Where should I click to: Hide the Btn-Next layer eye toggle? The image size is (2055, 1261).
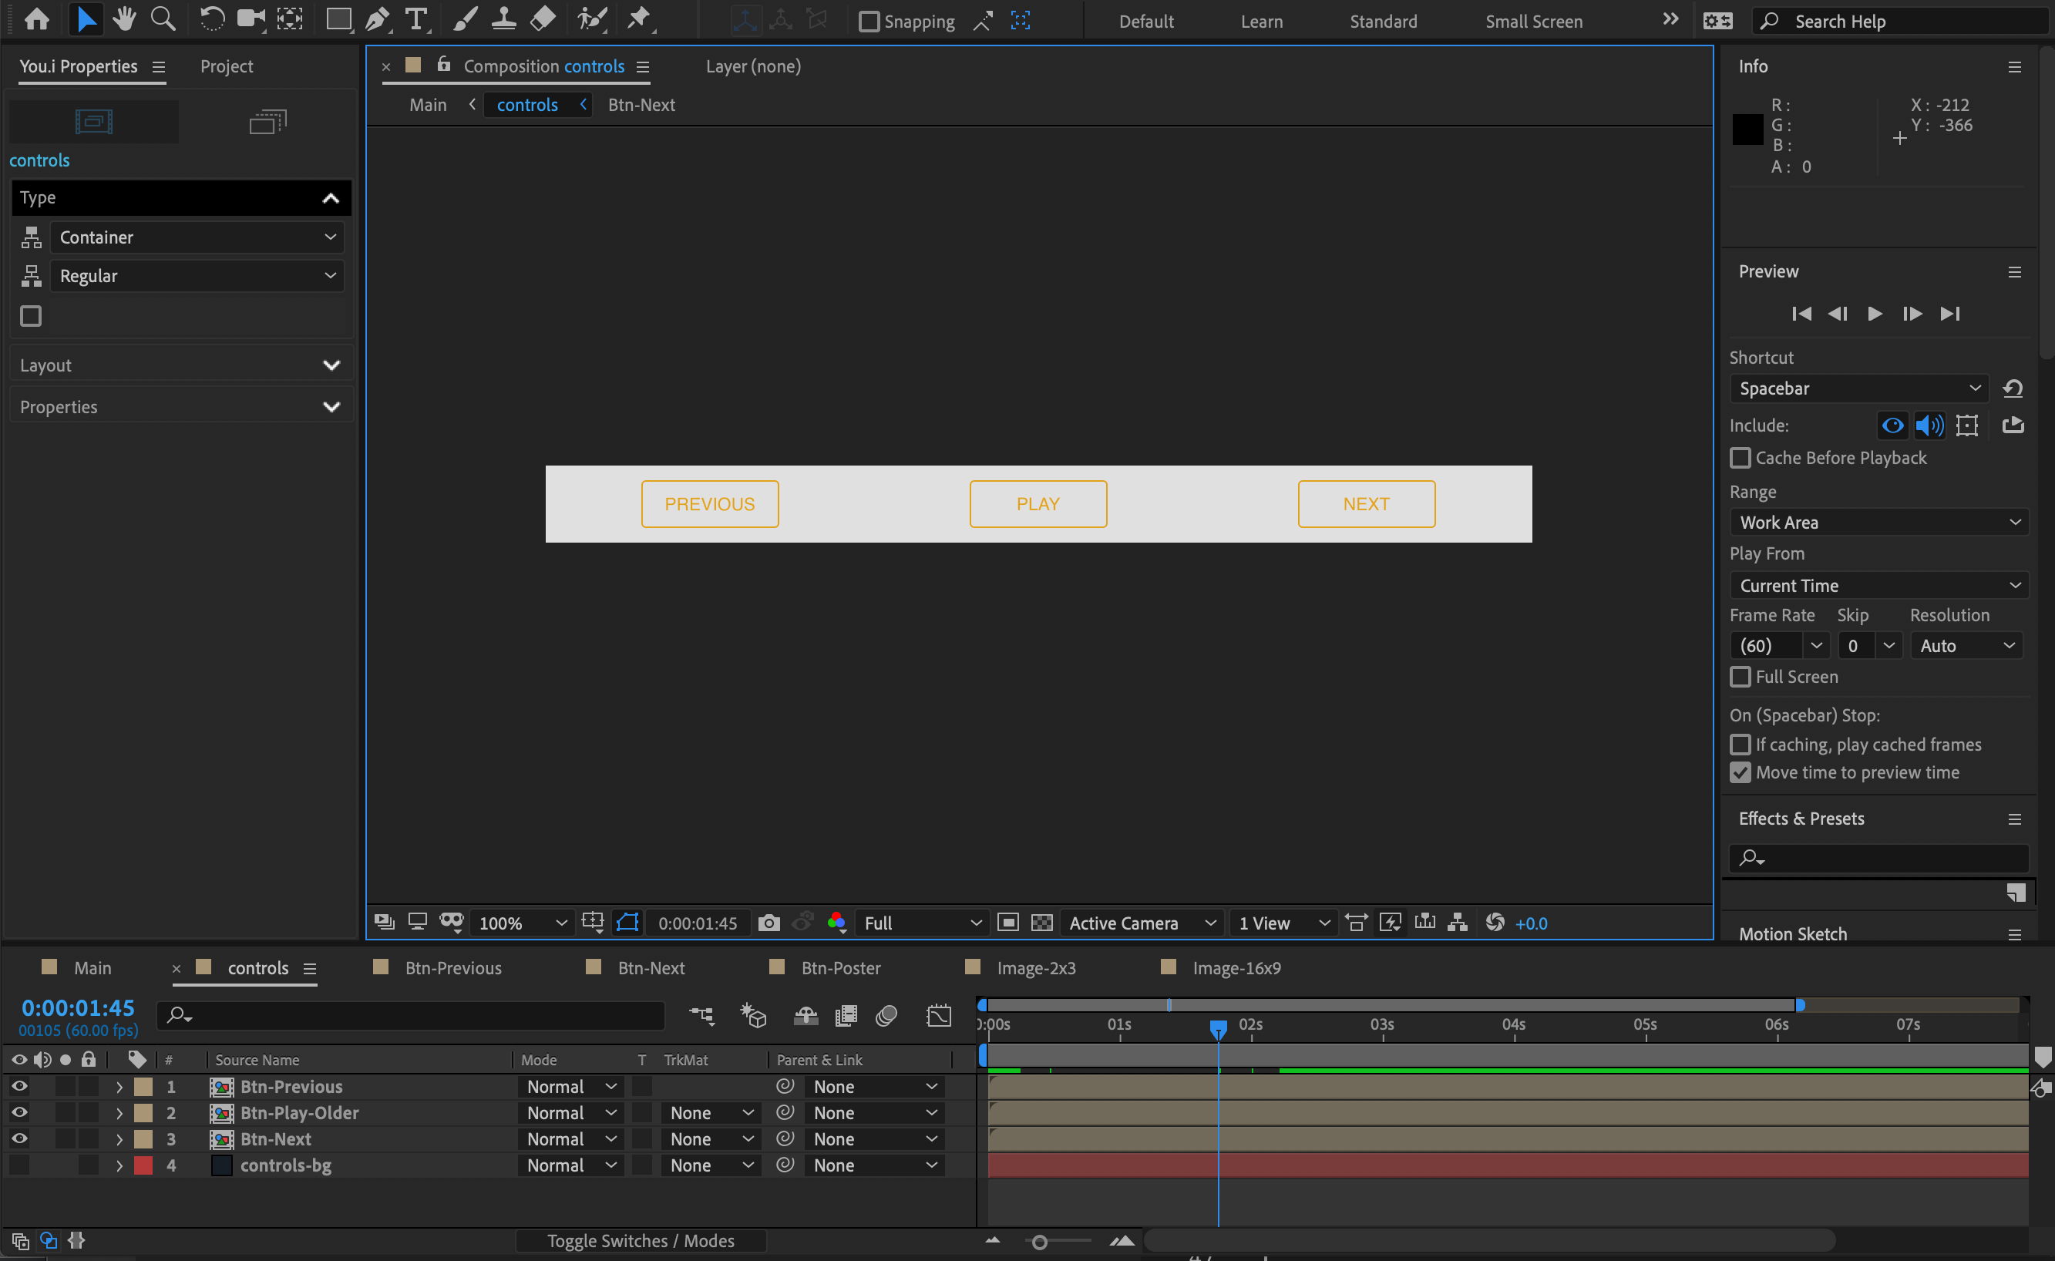coord(18,1138)
